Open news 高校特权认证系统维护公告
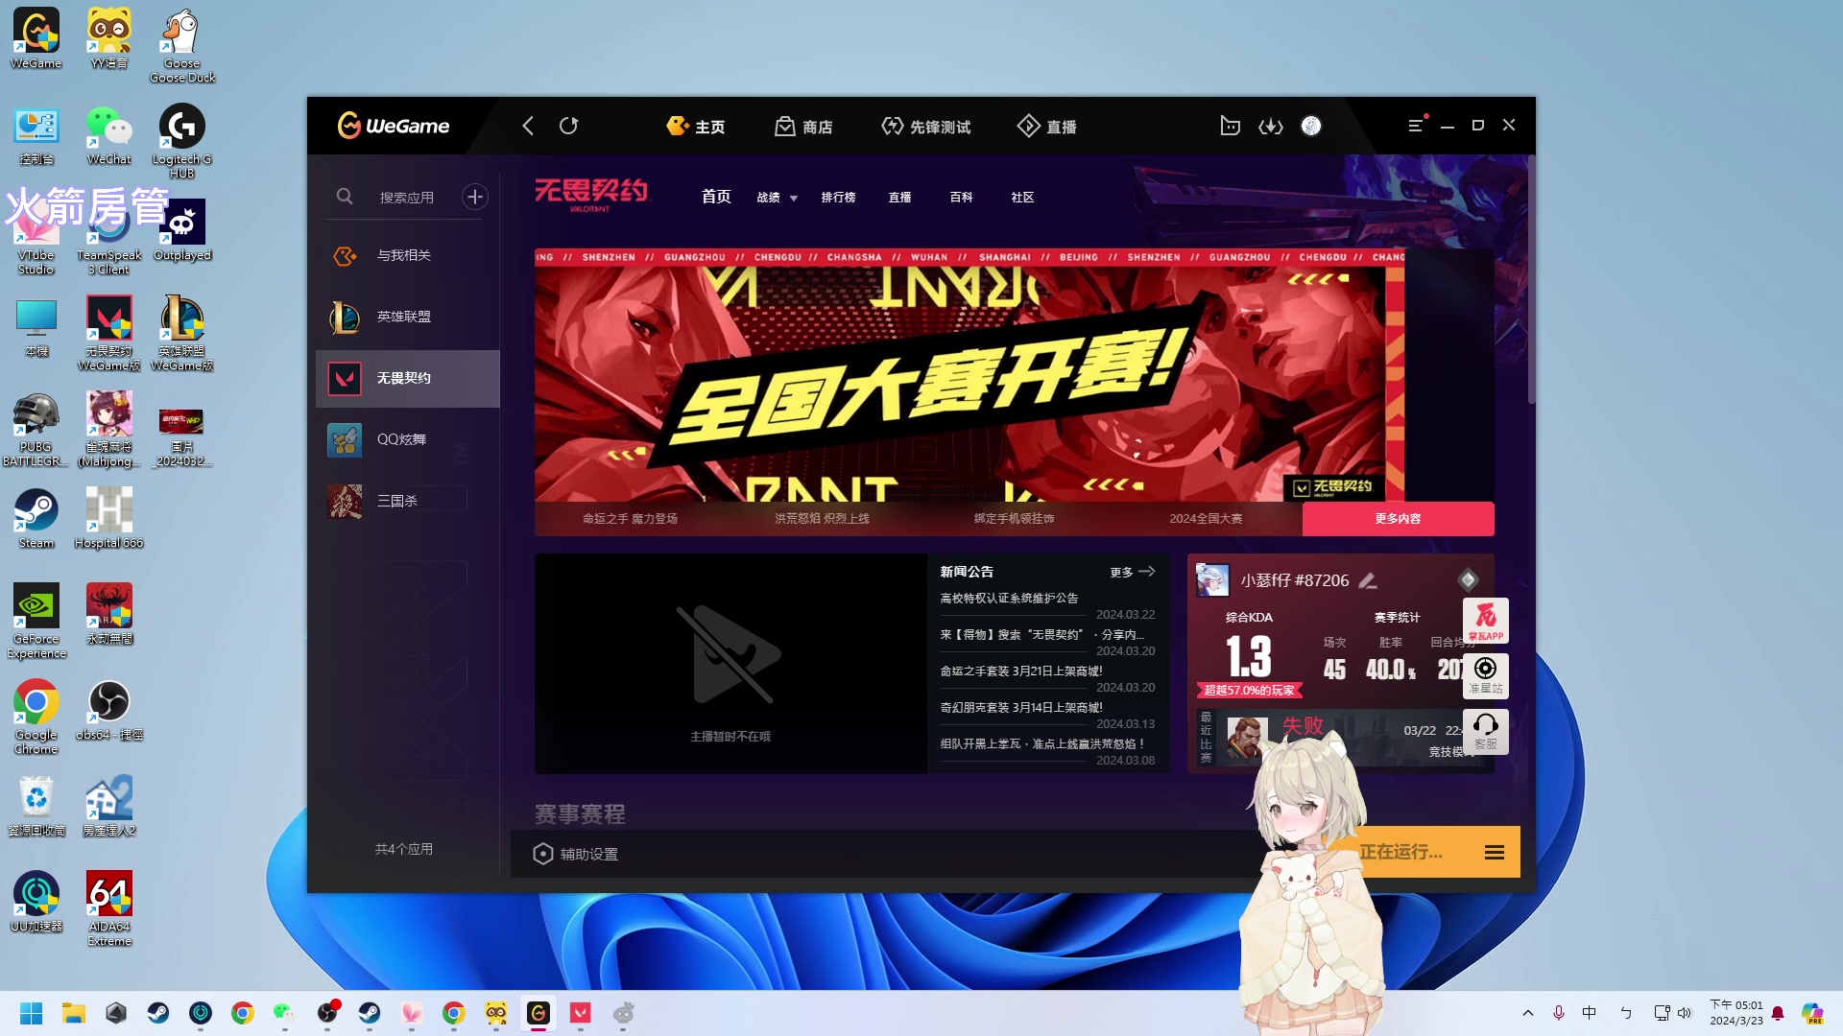This screenshot has width=1843, height=1036. [1009, 599]
